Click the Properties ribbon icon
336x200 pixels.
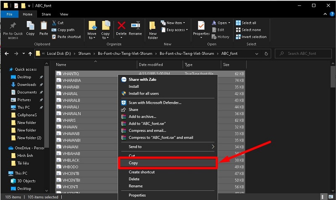(201, 26)
